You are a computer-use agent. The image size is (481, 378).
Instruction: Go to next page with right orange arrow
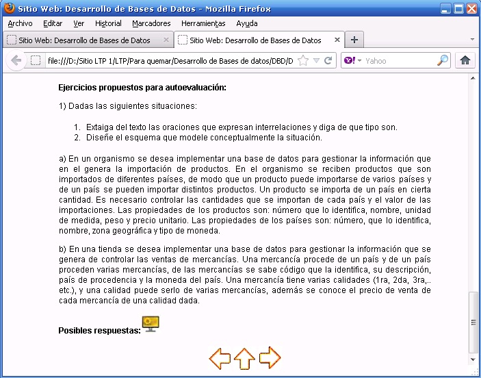270,357
